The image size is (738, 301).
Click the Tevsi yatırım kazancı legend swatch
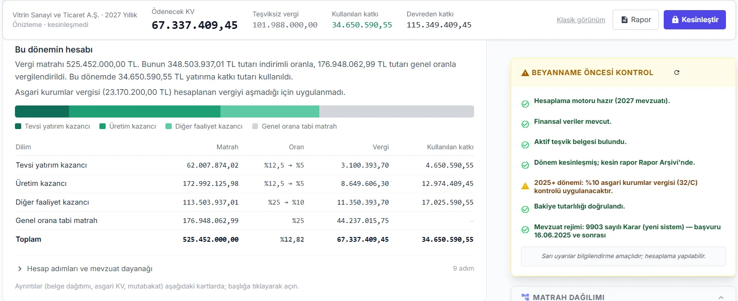point(18,127)
